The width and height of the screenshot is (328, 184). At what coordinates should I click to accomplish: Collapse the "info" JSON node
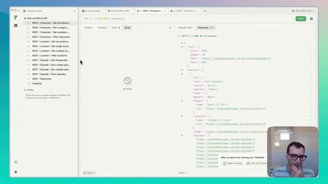click(182, 47)
